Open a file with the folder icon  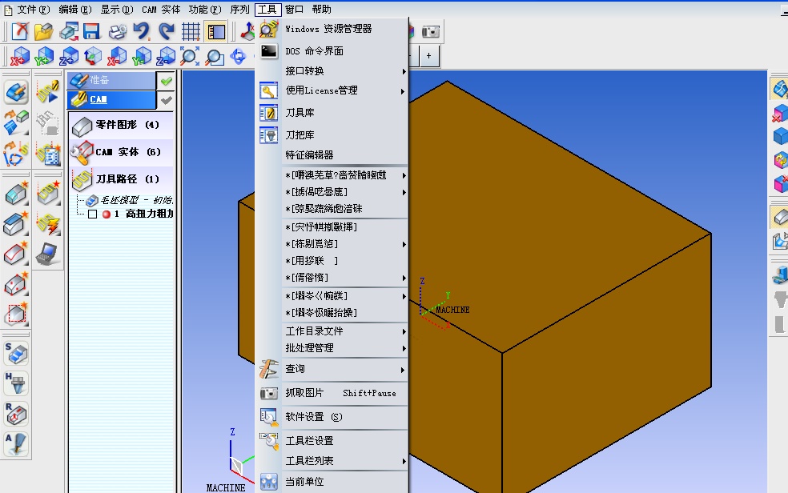44,32
